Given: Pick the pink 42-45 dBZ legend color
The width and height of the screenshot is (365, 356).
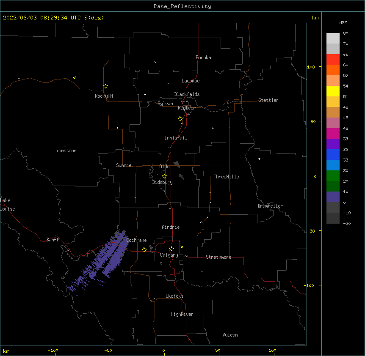Looking at the screenshot, I should (333, 123).
